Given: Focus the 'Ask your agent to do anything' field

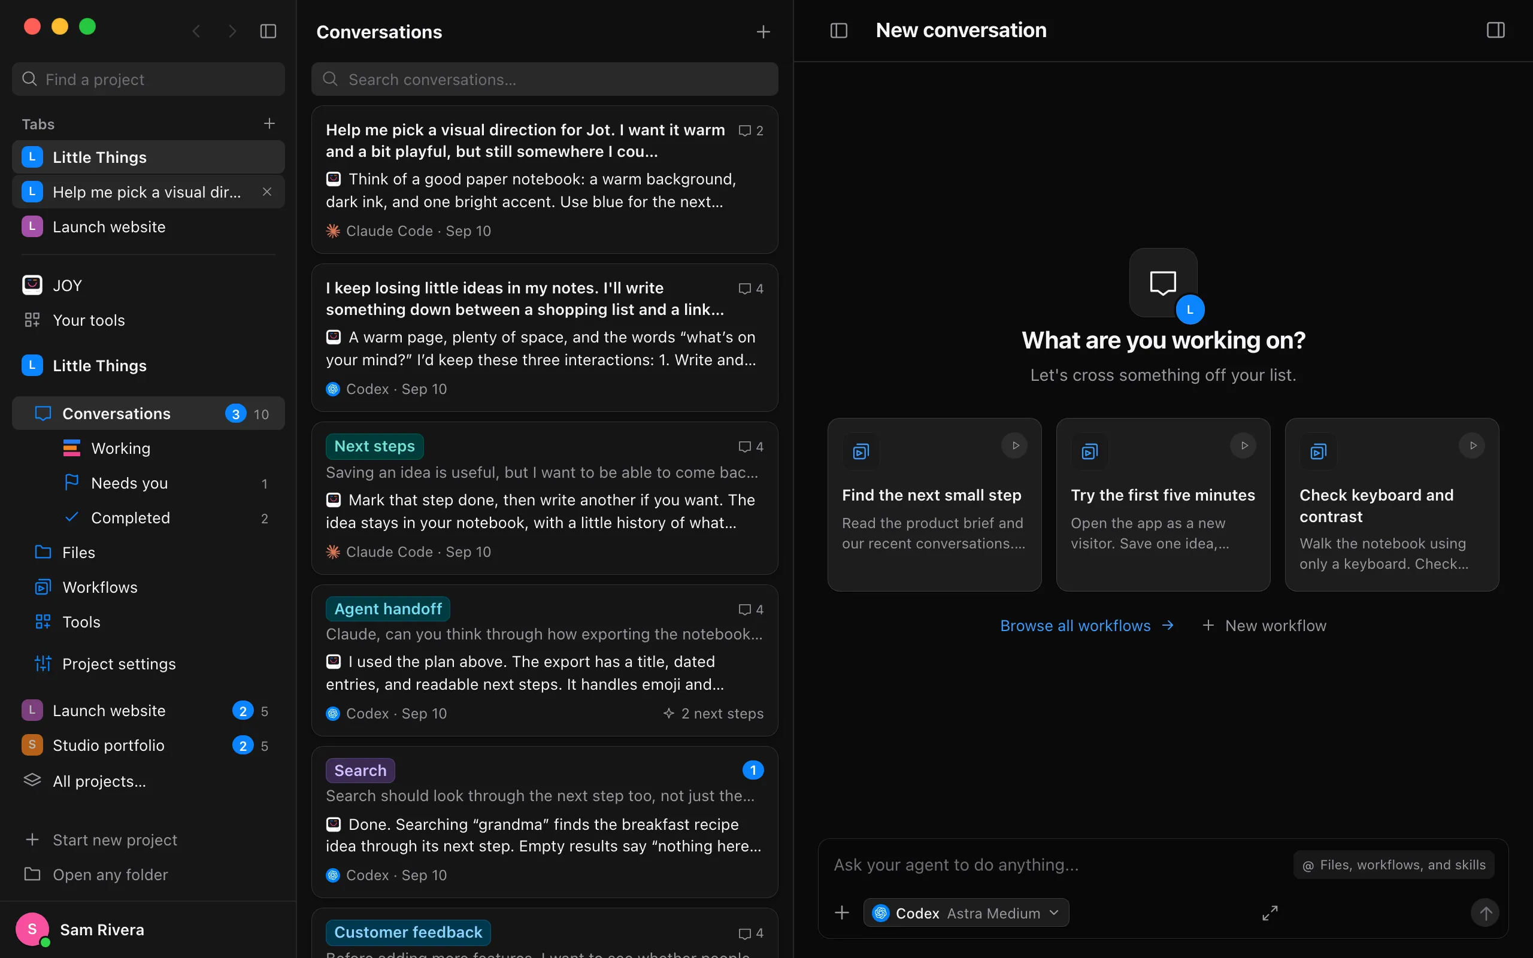Looking at the screenshot, I should pos(1058,865).
